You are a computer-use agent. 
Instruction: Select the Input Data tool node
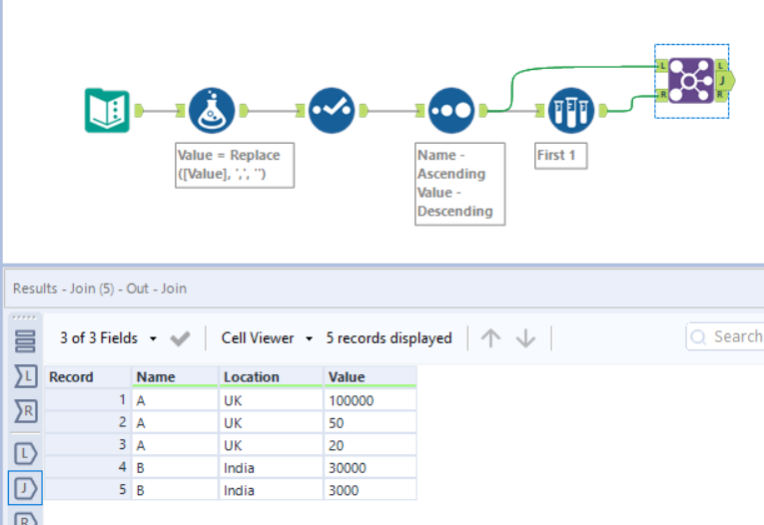point(107,110)
